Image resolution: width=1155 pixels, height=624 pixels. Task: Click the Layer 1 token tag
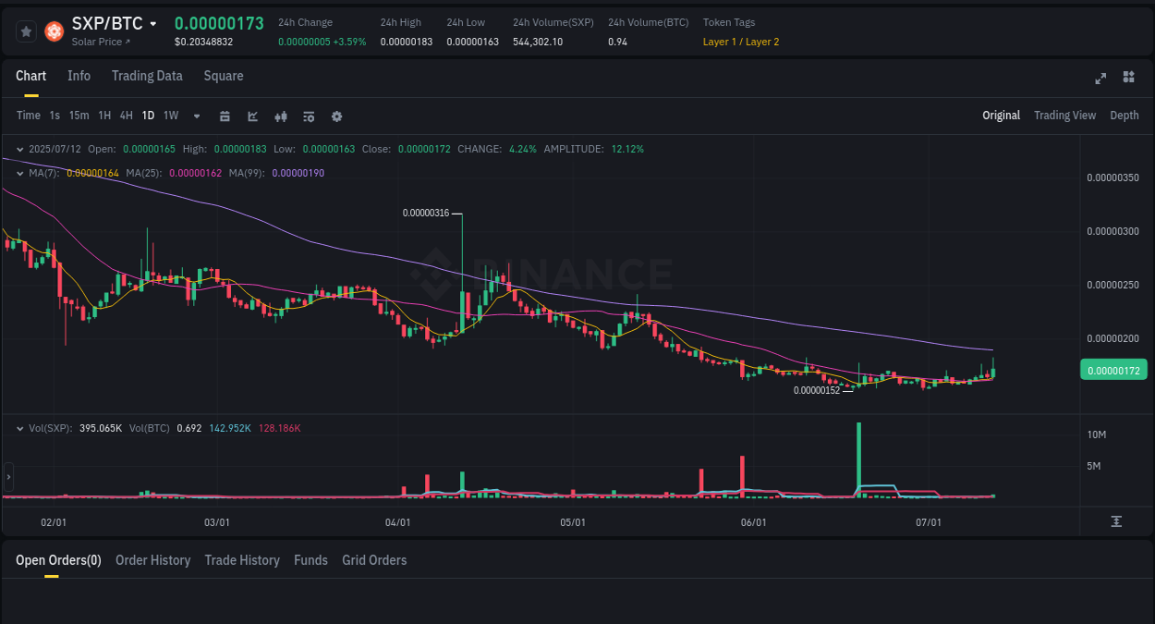tap(716, 42)
